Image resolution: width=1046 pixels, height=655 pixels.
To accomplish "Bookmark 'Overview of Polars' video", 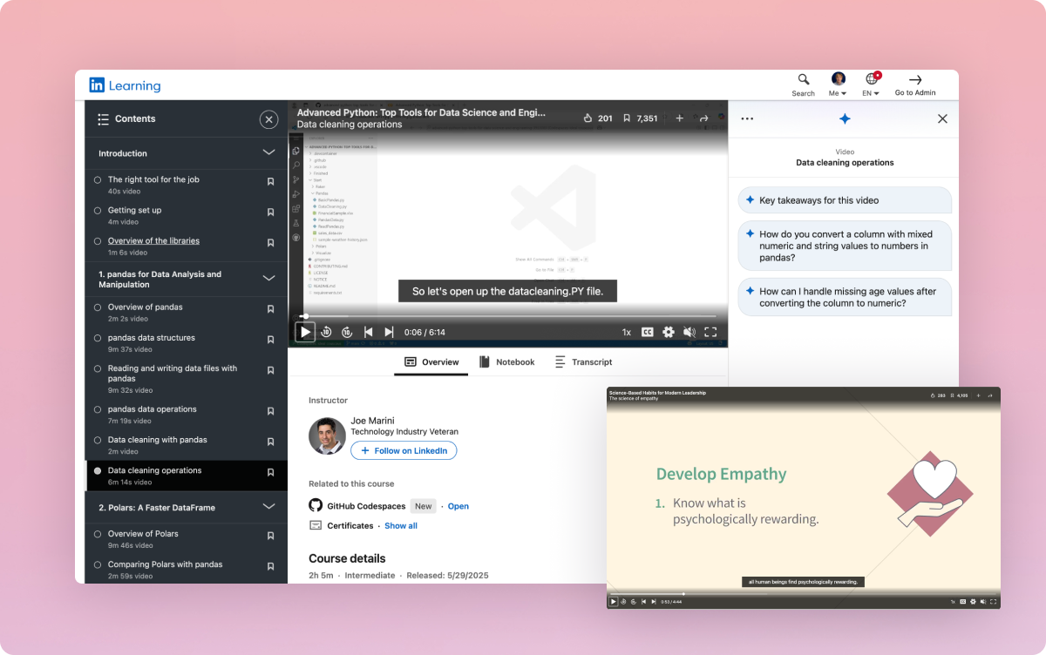I will [270, 536].
